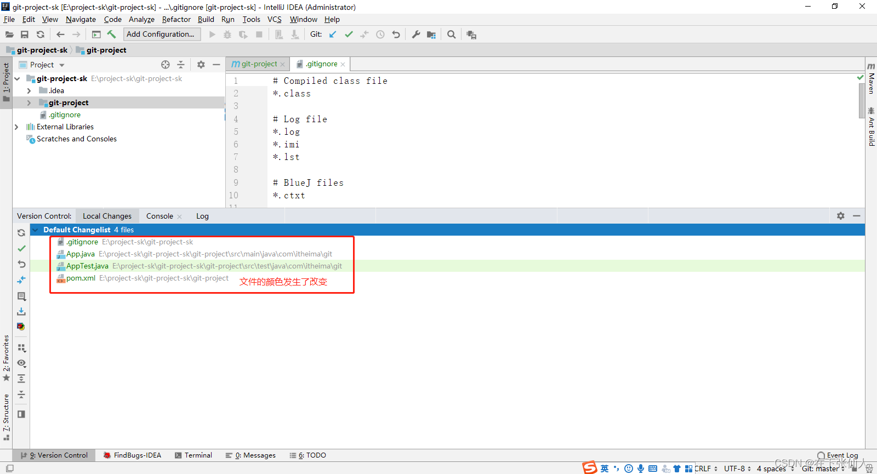
Task: Open the Event Log button
Action: [838, 455]
